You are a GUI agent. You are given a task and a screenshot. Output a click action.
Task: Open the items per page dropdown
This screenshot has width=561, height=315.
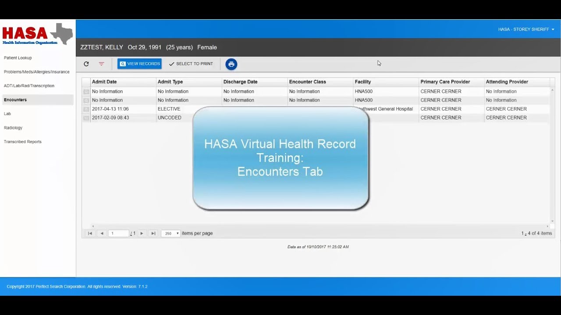pos(170,234)
